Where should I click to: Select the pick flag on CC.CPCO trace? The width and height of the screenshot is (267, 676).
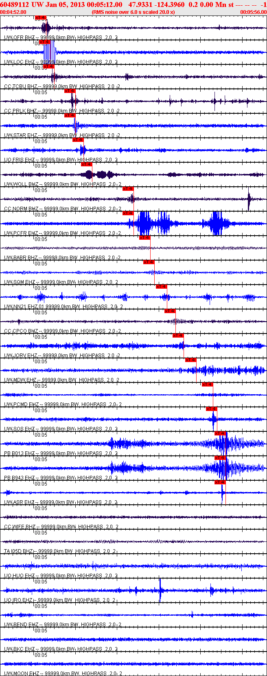[x=170, y=311]
